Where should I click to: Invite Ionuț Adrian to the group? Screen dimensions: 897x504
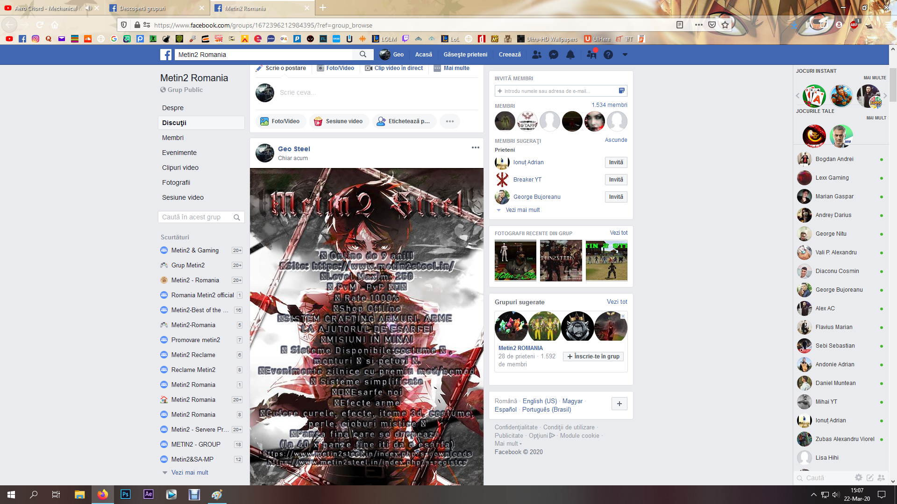click(x=616, y=162)
